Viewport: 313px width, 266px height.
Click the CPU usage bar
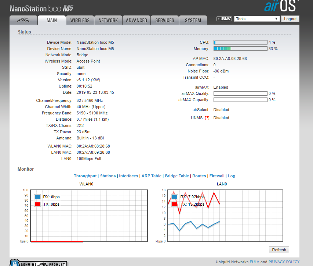[240, 42]
